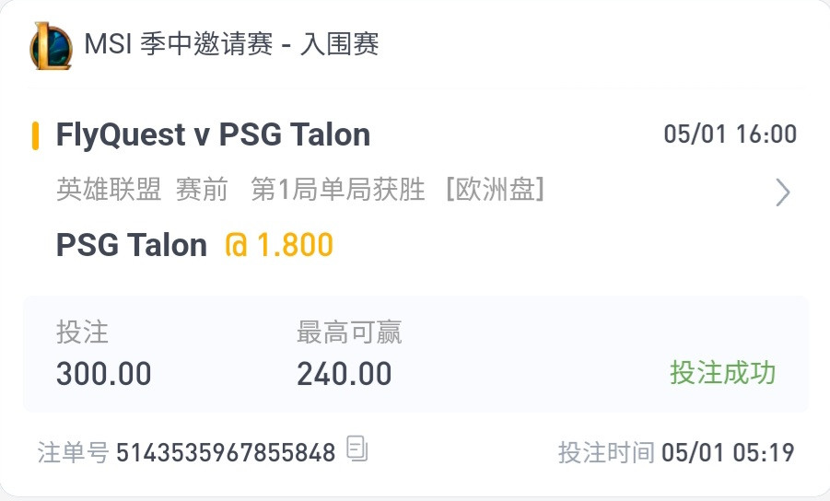Click the 第1局单局获胜 market label
Screen dimensions: 830x501
(x=338, y=190)
